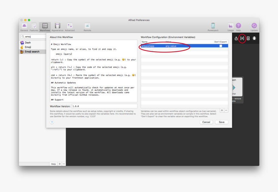278x192 pixels.
Task: Open the General preferences tab
Action: coord(24,27)
